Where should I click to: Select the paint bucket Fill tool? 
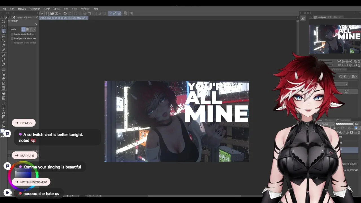[x=4, y=93]
